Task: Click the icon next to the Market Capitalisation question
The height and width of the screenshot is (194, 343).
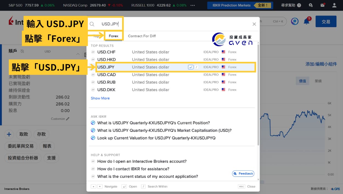Action: click(x=93, y=130)
